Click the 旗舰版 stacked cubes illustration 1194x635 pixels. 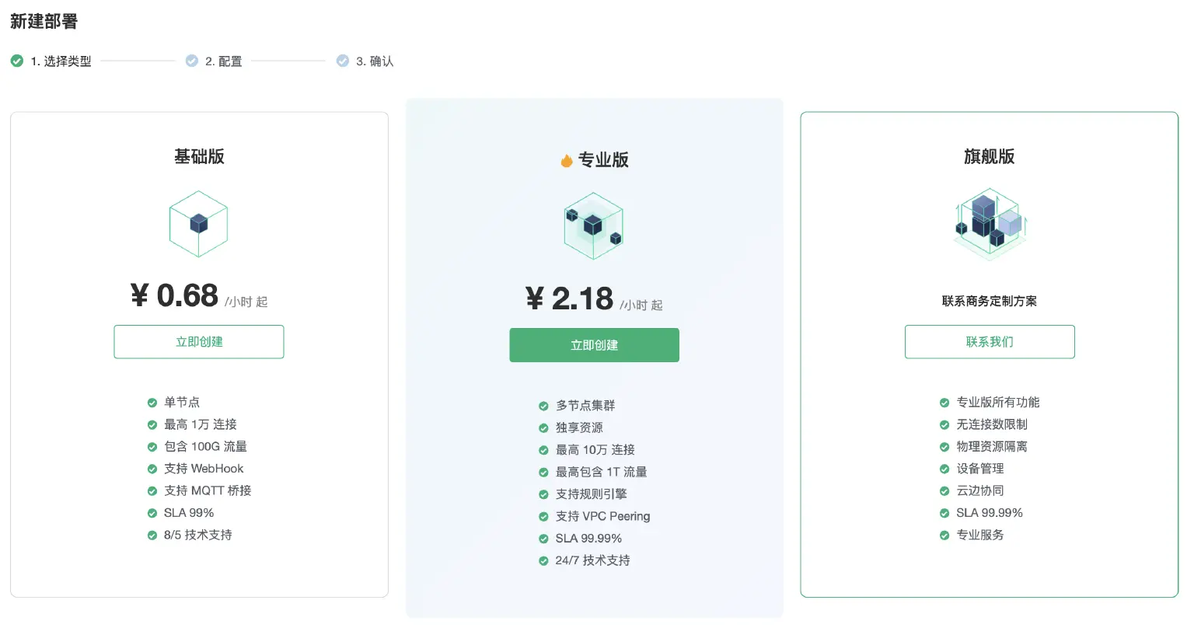989,222
